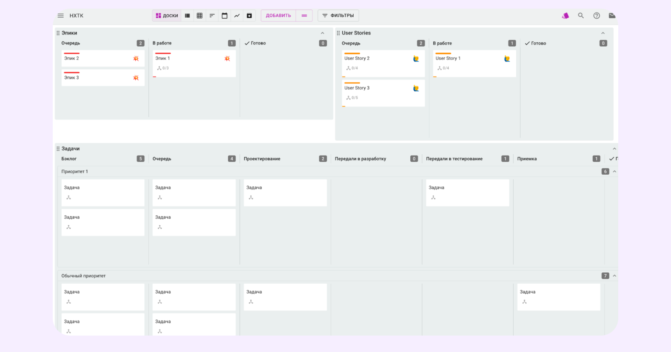Collapse the Обычный приоритет swimlane

pyautogui.click(x=614, y=276)
